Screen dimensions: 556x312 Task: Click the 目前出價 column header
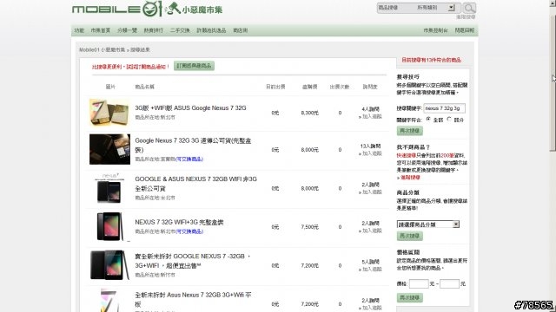[x=275, y=87]
